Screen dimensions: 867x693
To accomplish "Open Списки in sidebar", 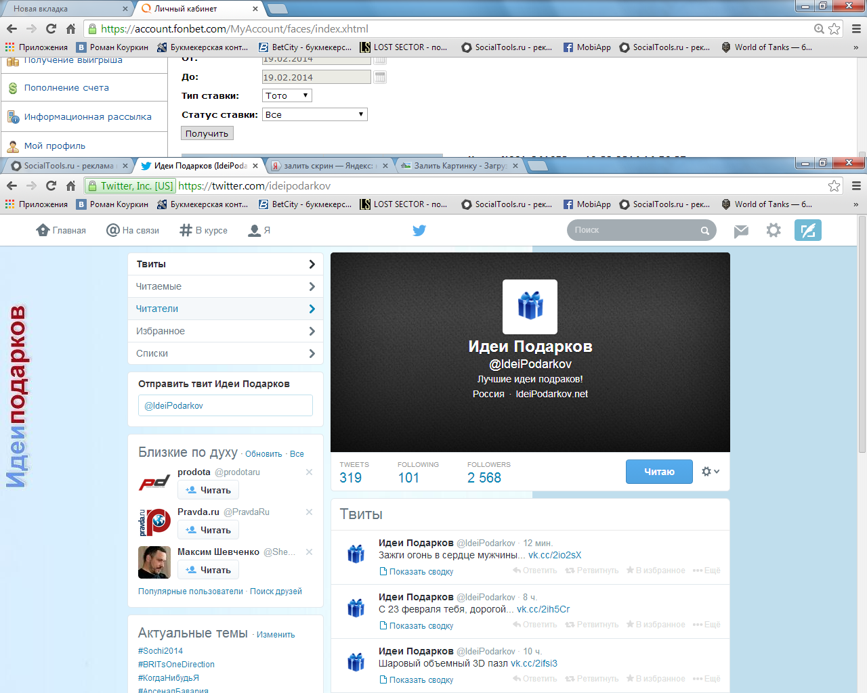I will pos(226,353).
